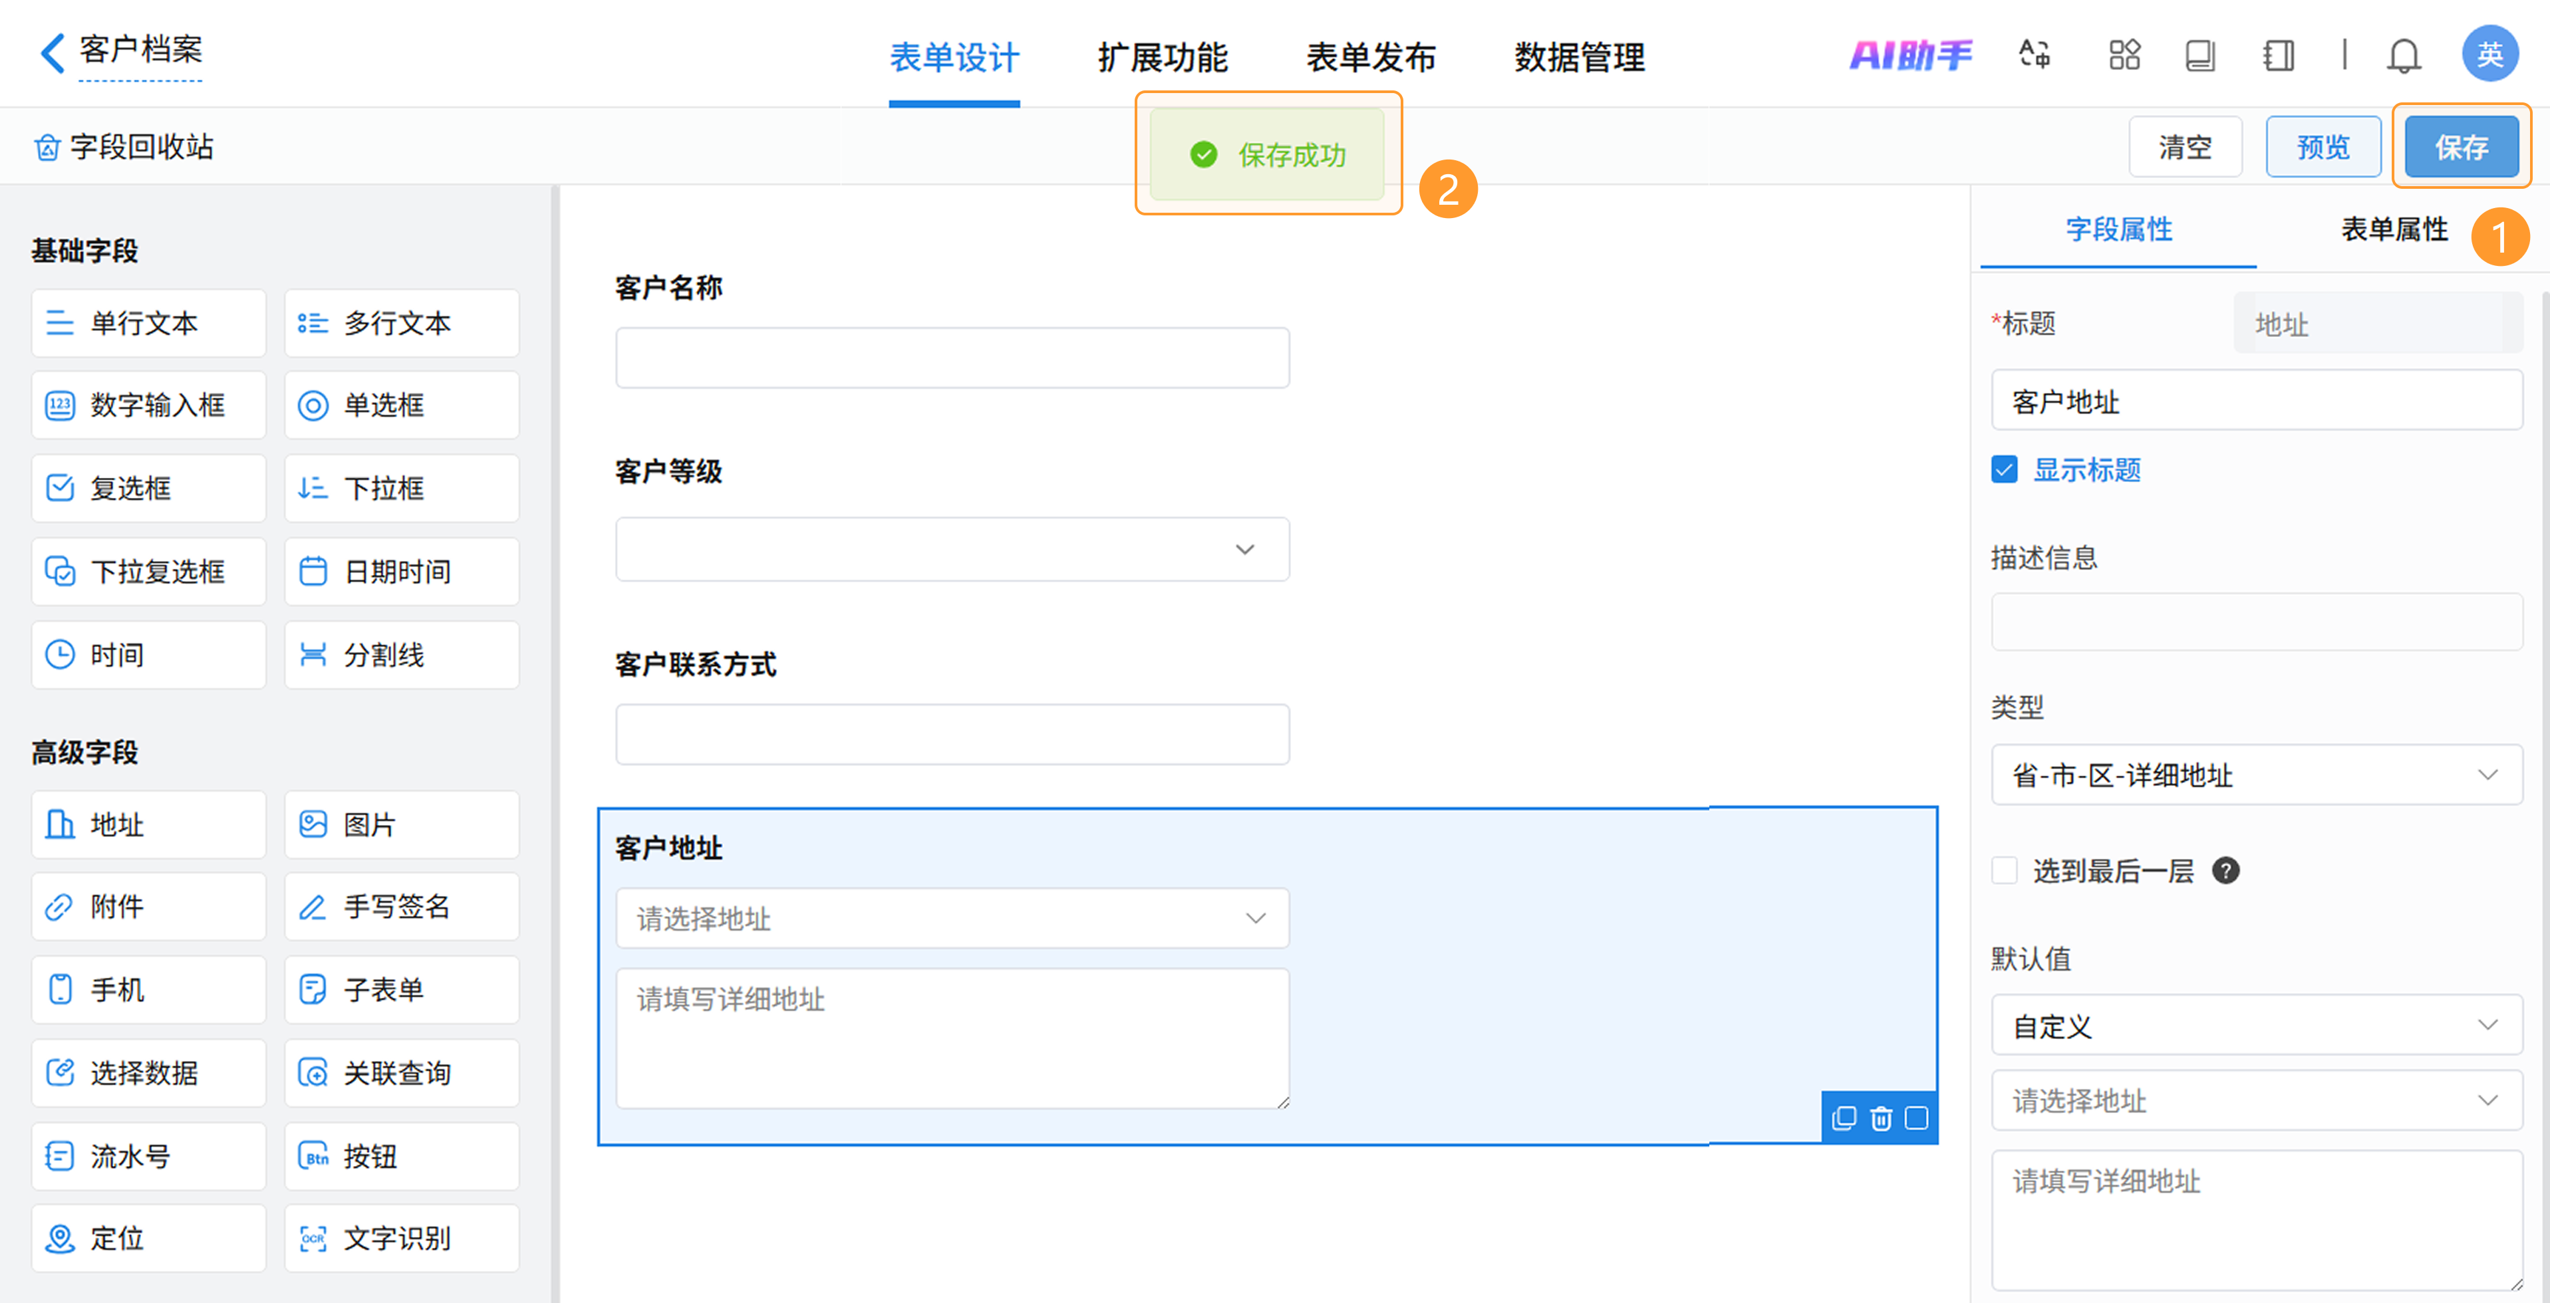The image size is (2550, 1303).
Task: Click the 描述信息 input field
Action: pyautogui.click(x=2256, y=622)
